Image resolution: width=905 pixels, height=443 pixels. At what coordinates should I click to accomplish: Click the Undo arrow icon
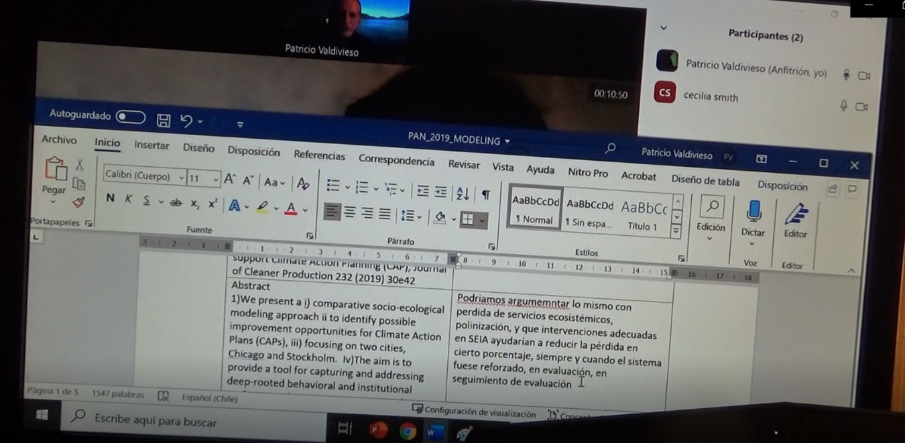coord(186,121)
